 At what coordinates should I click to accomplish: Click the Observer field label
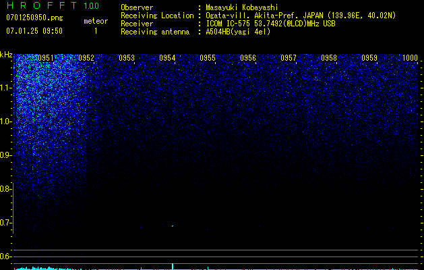coord(137,7)
